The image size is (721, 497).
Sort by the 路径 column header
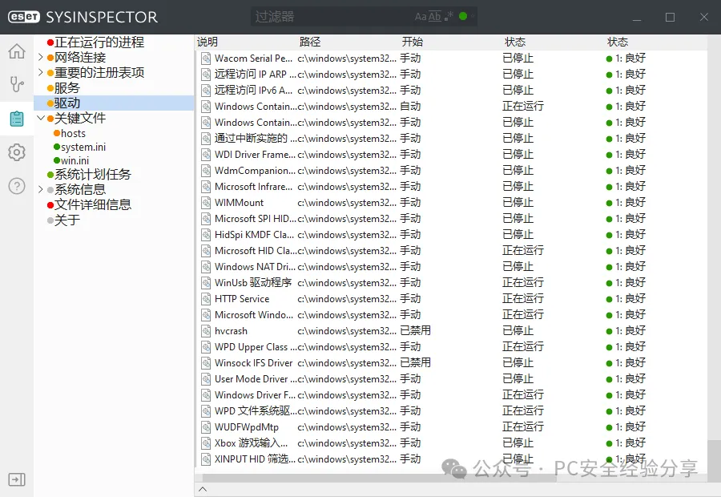310,42
